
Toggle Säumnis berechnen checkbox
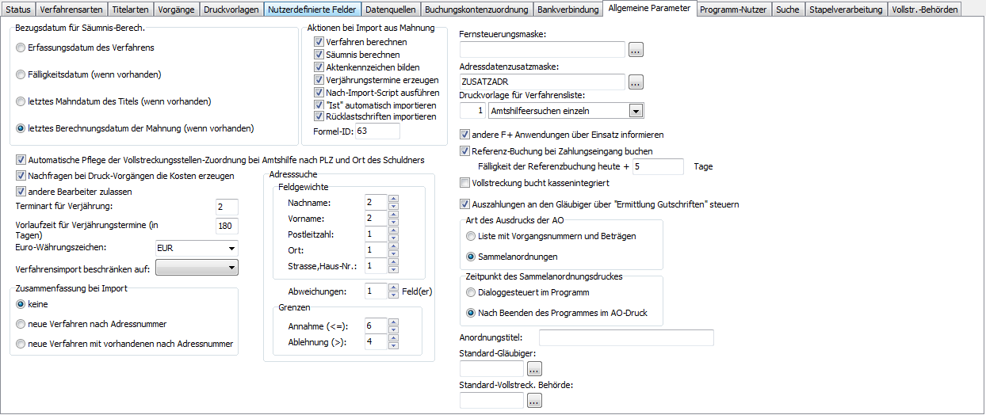tap(319, 55)
